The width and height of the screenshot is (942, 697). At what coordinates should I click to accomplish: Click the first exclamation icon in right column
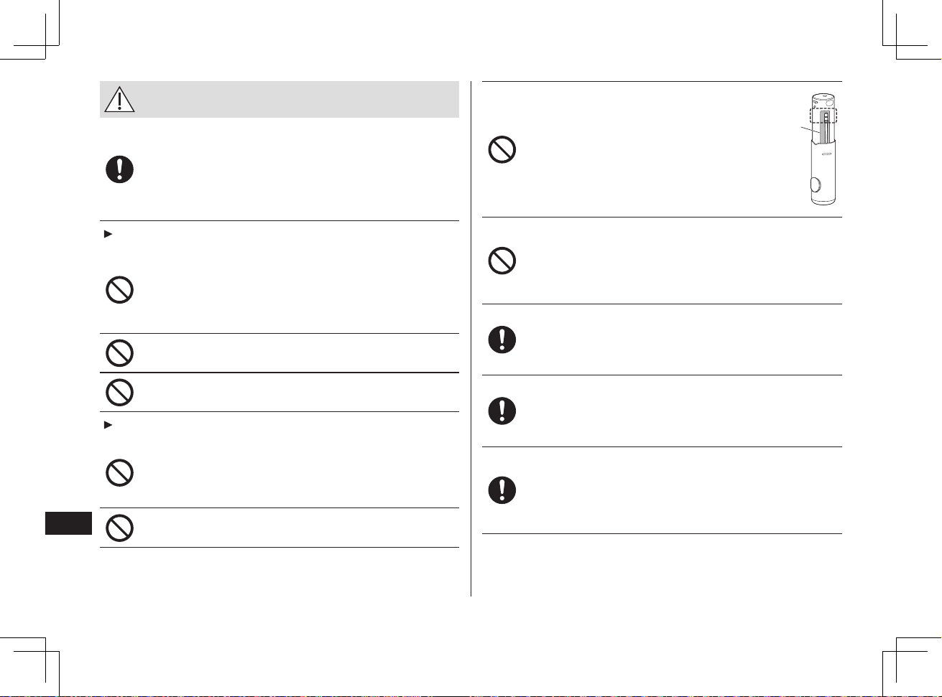click(502, 339)
